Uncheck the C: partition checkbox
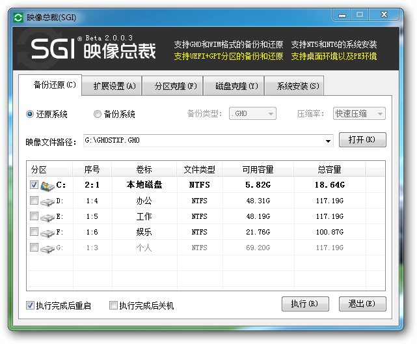 coord(34,184)
